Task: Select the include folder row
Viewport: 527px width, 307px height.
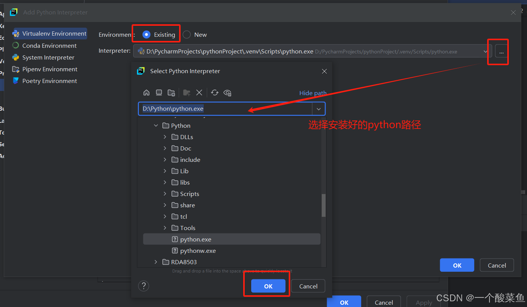Action: point(232,160)
